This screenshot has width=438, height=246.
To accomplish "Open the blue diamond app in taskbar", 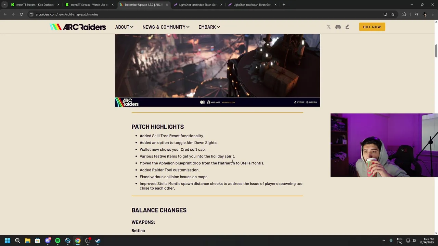I will tap(68, 241).
